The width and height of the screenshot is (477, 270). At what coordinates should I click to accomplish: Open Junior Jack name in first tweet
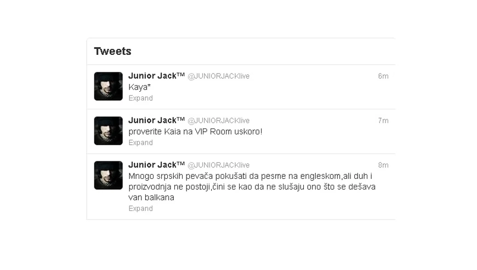[156, 76]
